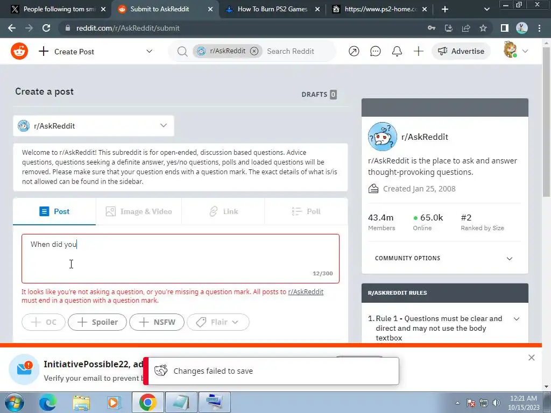The width and height of the screenshot is (551, 413).
Task: Go forward with the browser forward arrow
Action: [29, 28]
